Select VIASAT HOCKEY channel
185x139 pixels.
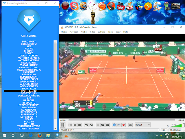point(29,65)
